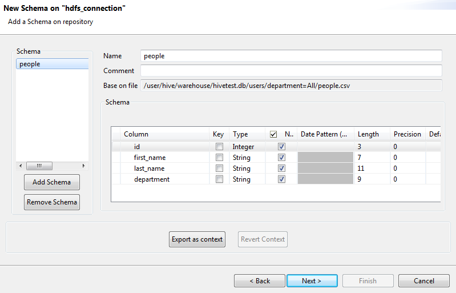Click Export as context button
Screen dimensions: 456x293
[197, 239]
